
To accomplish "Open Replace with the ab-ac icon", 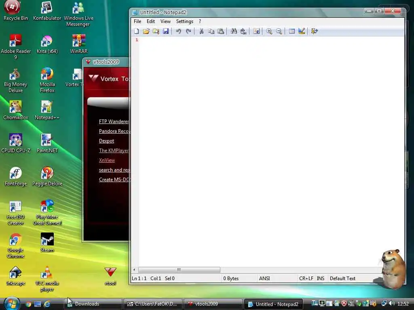I will pos(243,31).
